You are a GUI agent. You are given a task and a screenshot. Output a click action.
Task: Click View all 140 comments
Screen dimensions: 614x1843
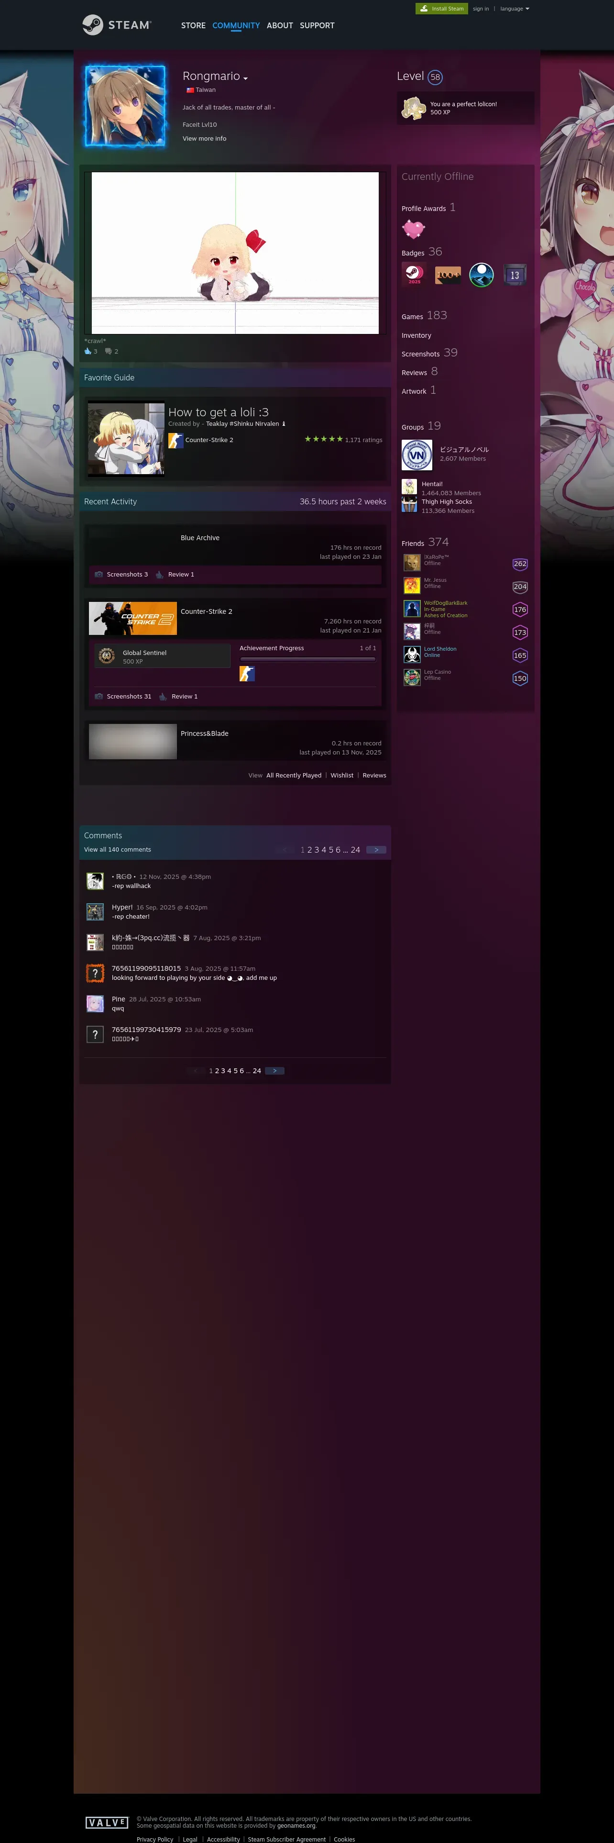117,850
